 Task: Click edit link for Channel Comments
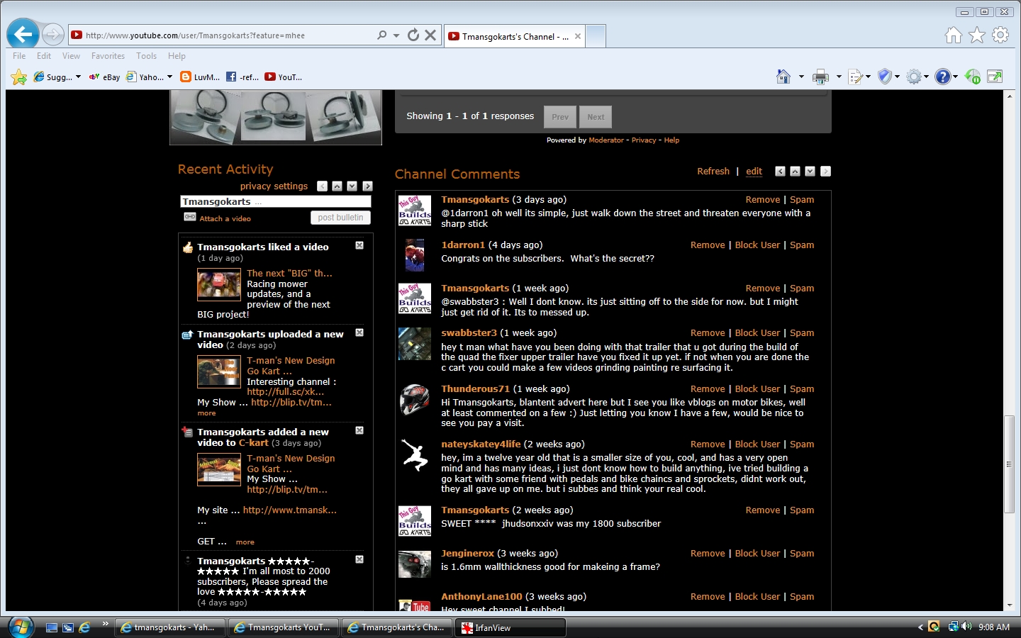754,172
